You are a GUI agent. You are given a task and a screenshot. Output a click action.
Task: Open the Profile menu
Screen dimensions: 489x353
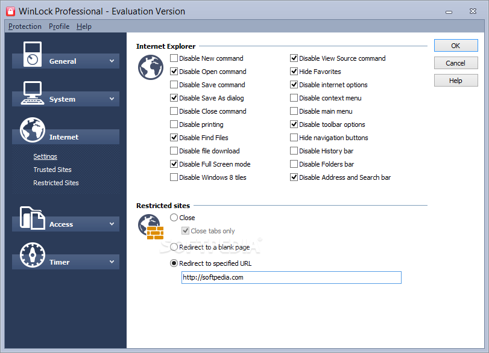(59, 26)
